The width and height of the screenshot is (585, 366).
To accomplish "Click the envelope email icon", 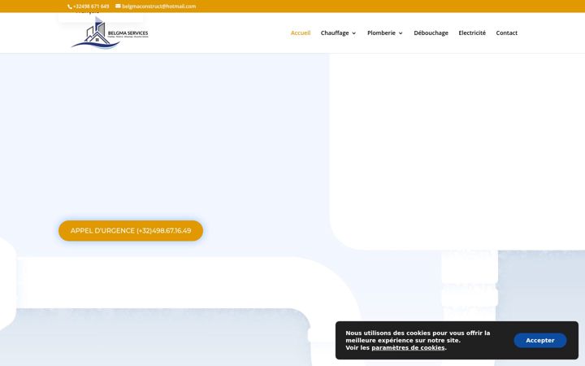I will pyautogui.click(x=118, y=6).
